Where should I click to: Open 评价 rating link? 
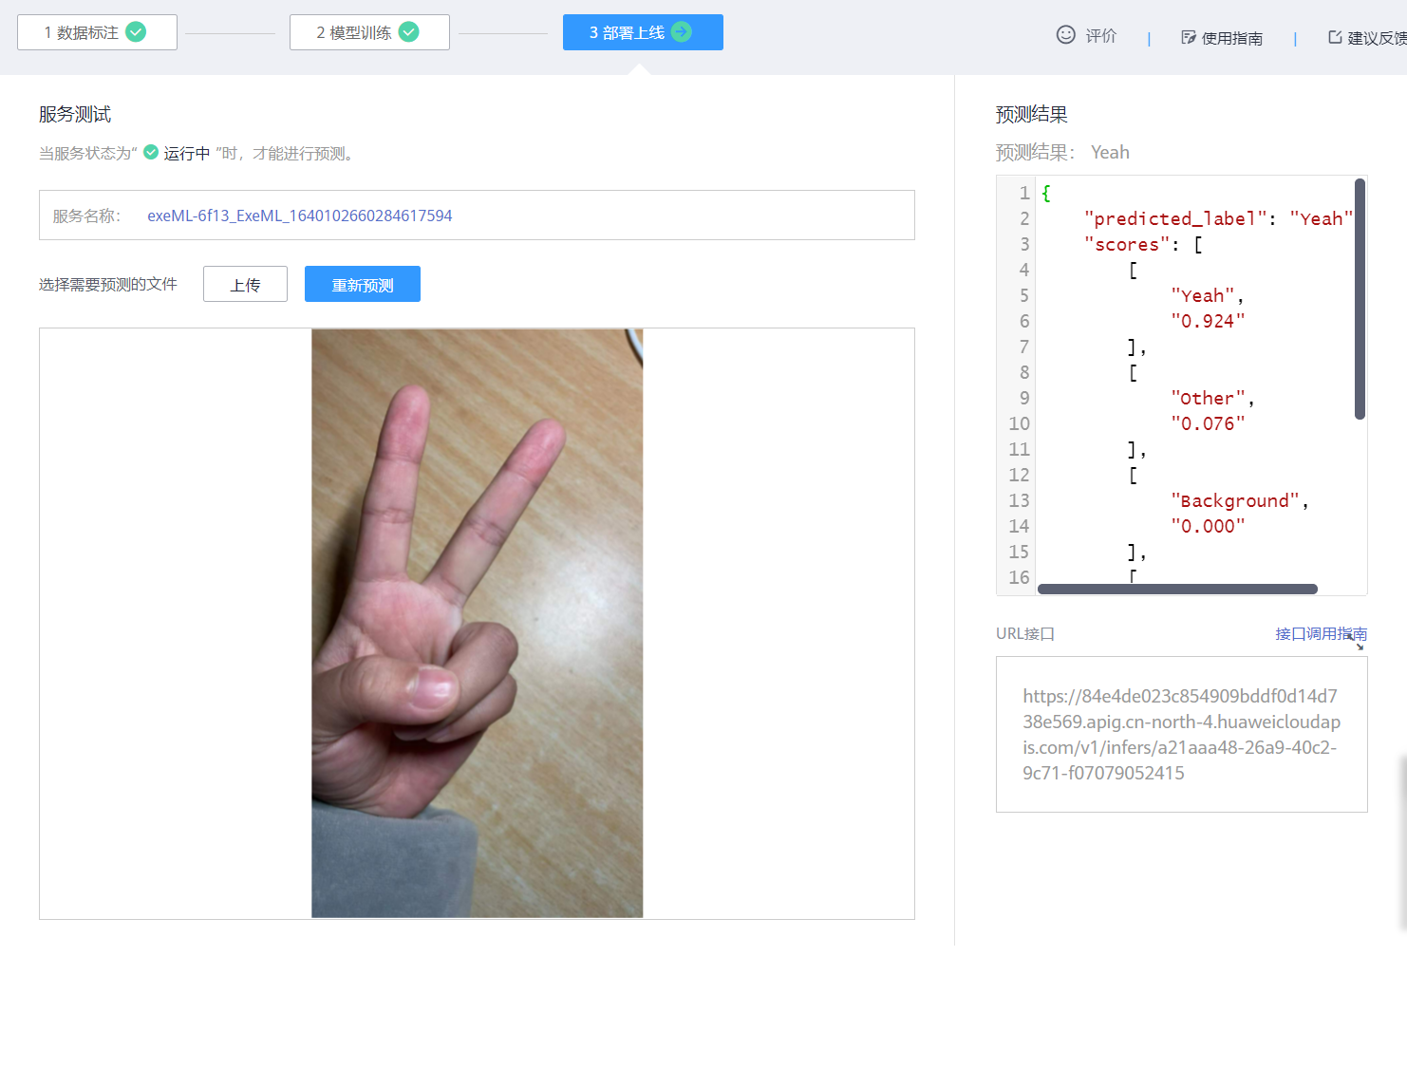point(1101,36)
